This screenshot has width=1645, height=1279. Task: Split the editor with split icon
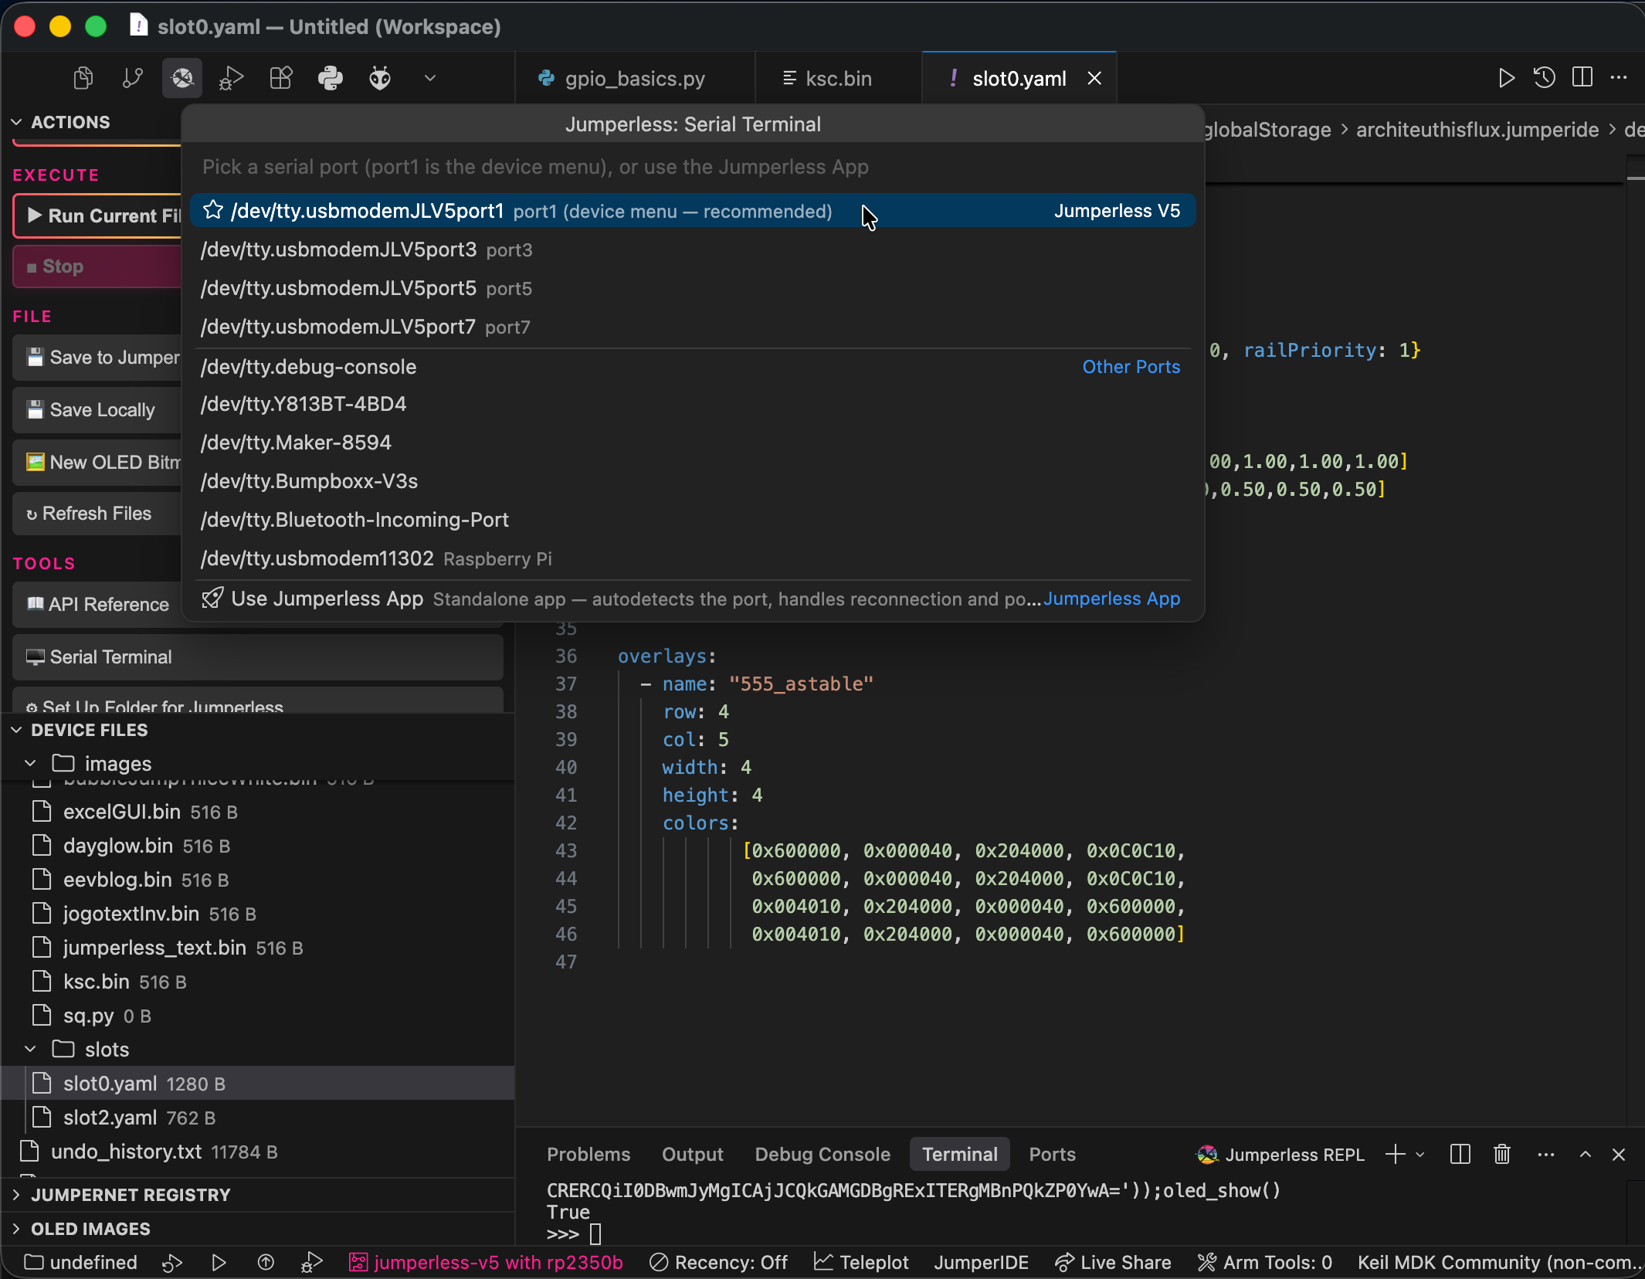point(1582,78)
